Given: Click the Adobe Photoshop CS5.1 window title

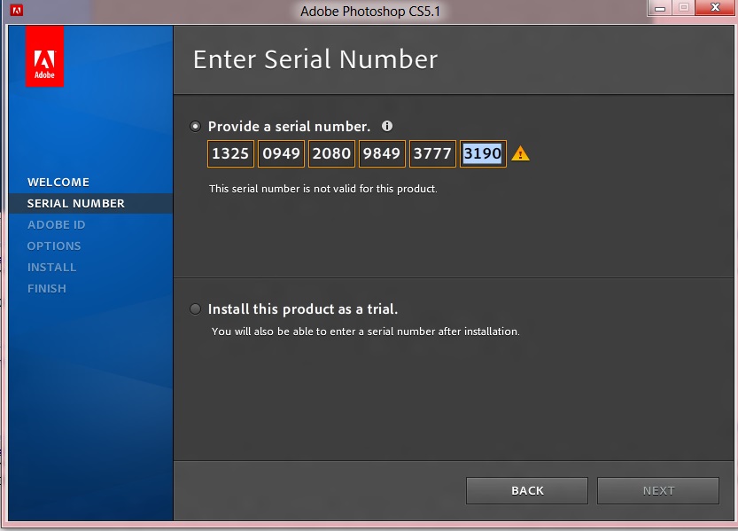Looking at the screenshot, I should (370, 11).
